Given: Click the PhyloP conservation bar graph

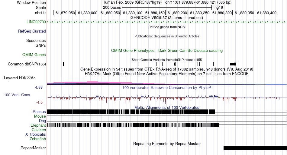Looking at the screenshot, I should tap(167, 99).
